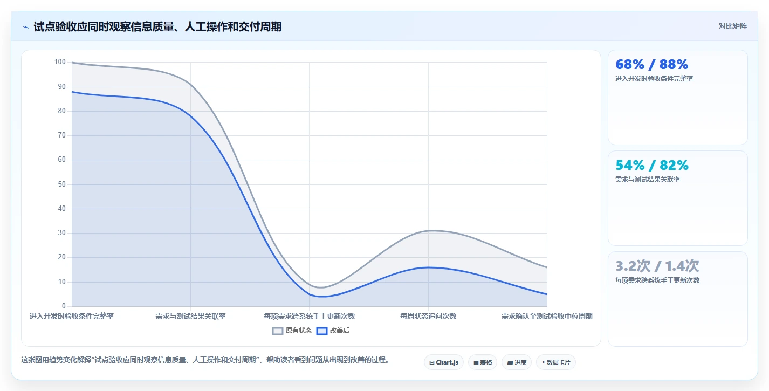Image resolution: width=769 pixels, height=391 pixels.
Task: Click the 对比矩阵 label in header
Action: [733, 26]
